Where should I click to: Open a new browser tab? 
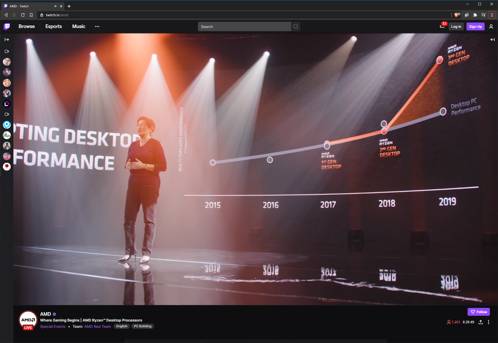click(69, 6)
